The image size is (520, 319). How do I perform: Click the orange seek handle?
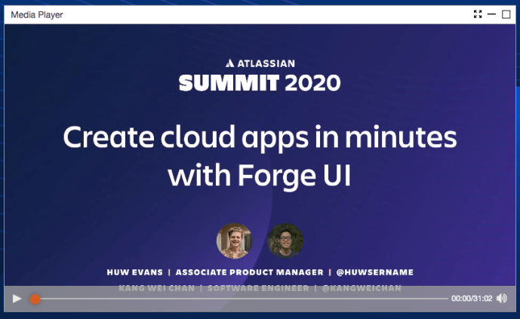click(x=35, y=299)
